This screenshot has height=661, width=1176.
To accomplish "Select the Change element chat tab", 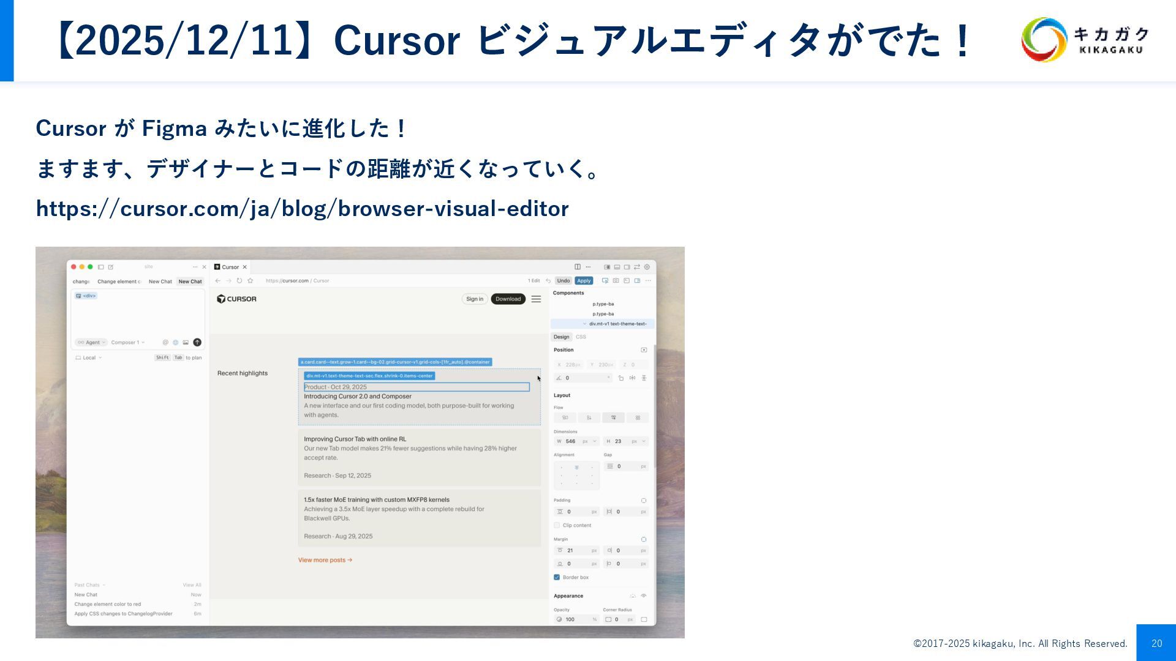I will pyautogui.click(x=119, y=282).
